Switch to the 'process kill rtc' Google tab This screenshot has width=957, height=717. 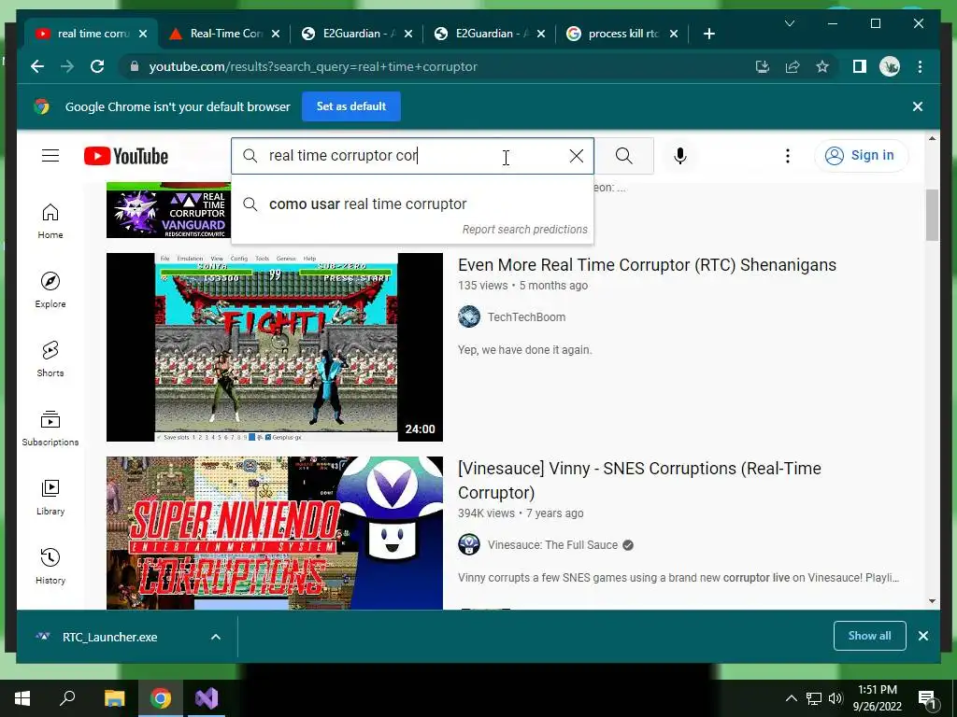(622, 34)
